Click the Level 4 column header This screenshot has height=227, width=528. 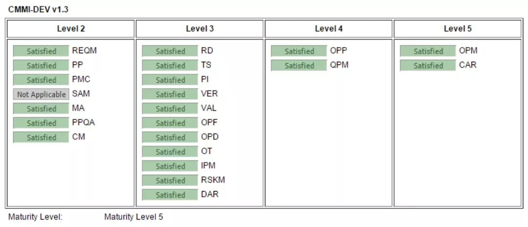pos(329,29)
